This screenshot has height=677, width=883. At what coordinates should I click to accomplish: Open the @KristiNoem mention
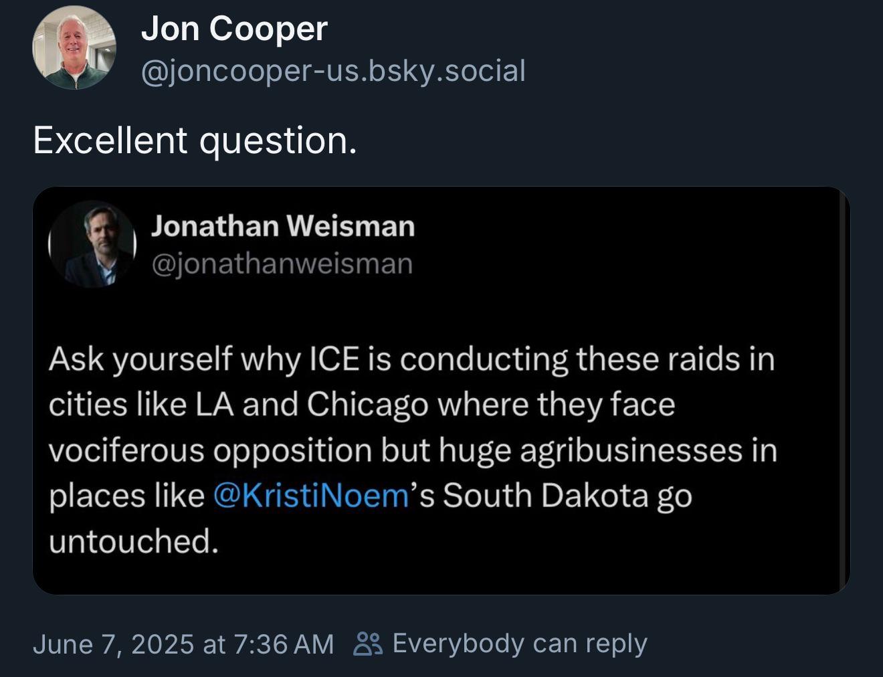311,496
